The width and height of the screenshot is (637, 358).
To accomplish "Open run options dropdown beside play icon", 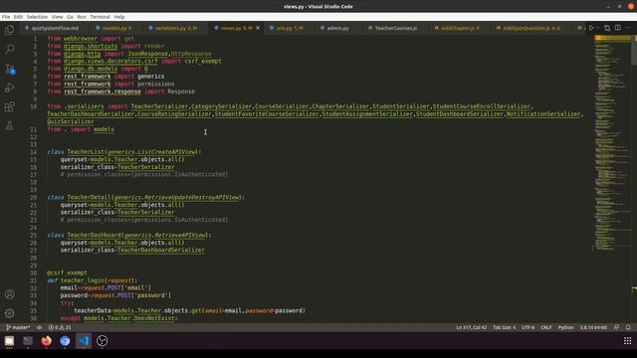I will (598, 28).
